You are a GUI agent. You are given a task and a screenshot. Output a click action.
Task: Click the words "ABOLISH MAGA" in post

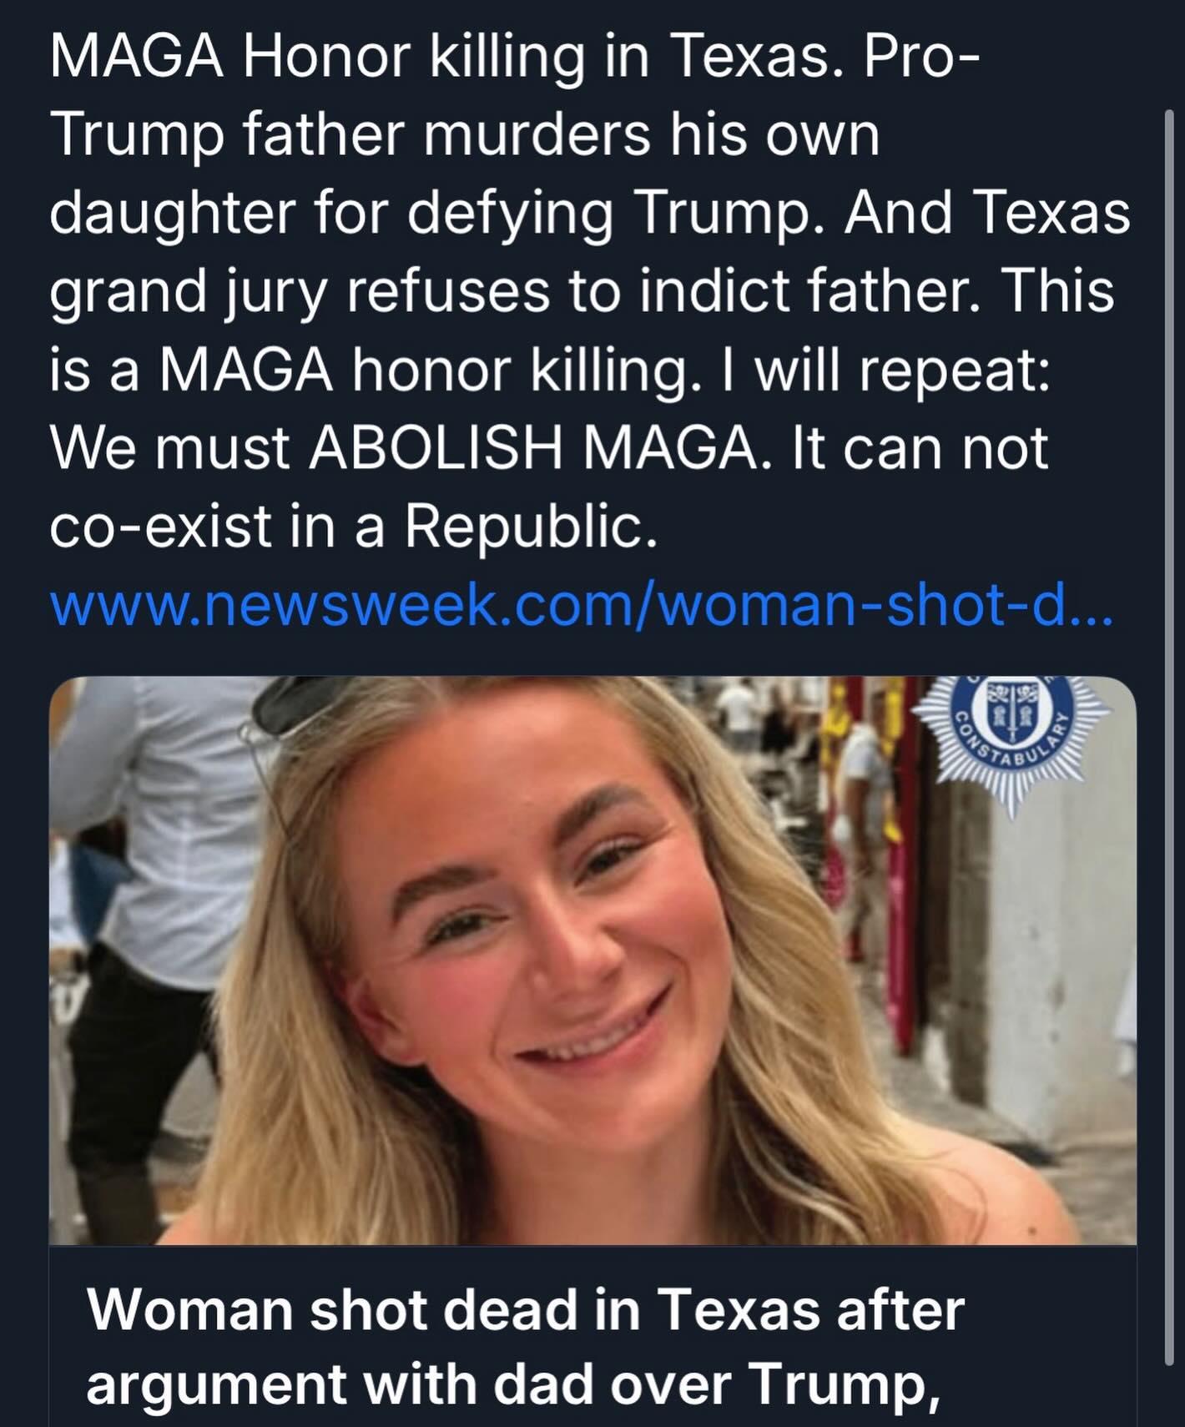coord(534,449)
